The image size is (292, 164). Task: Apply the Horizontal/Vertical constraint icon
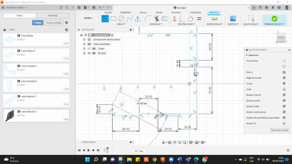click(x=174, y=19)
